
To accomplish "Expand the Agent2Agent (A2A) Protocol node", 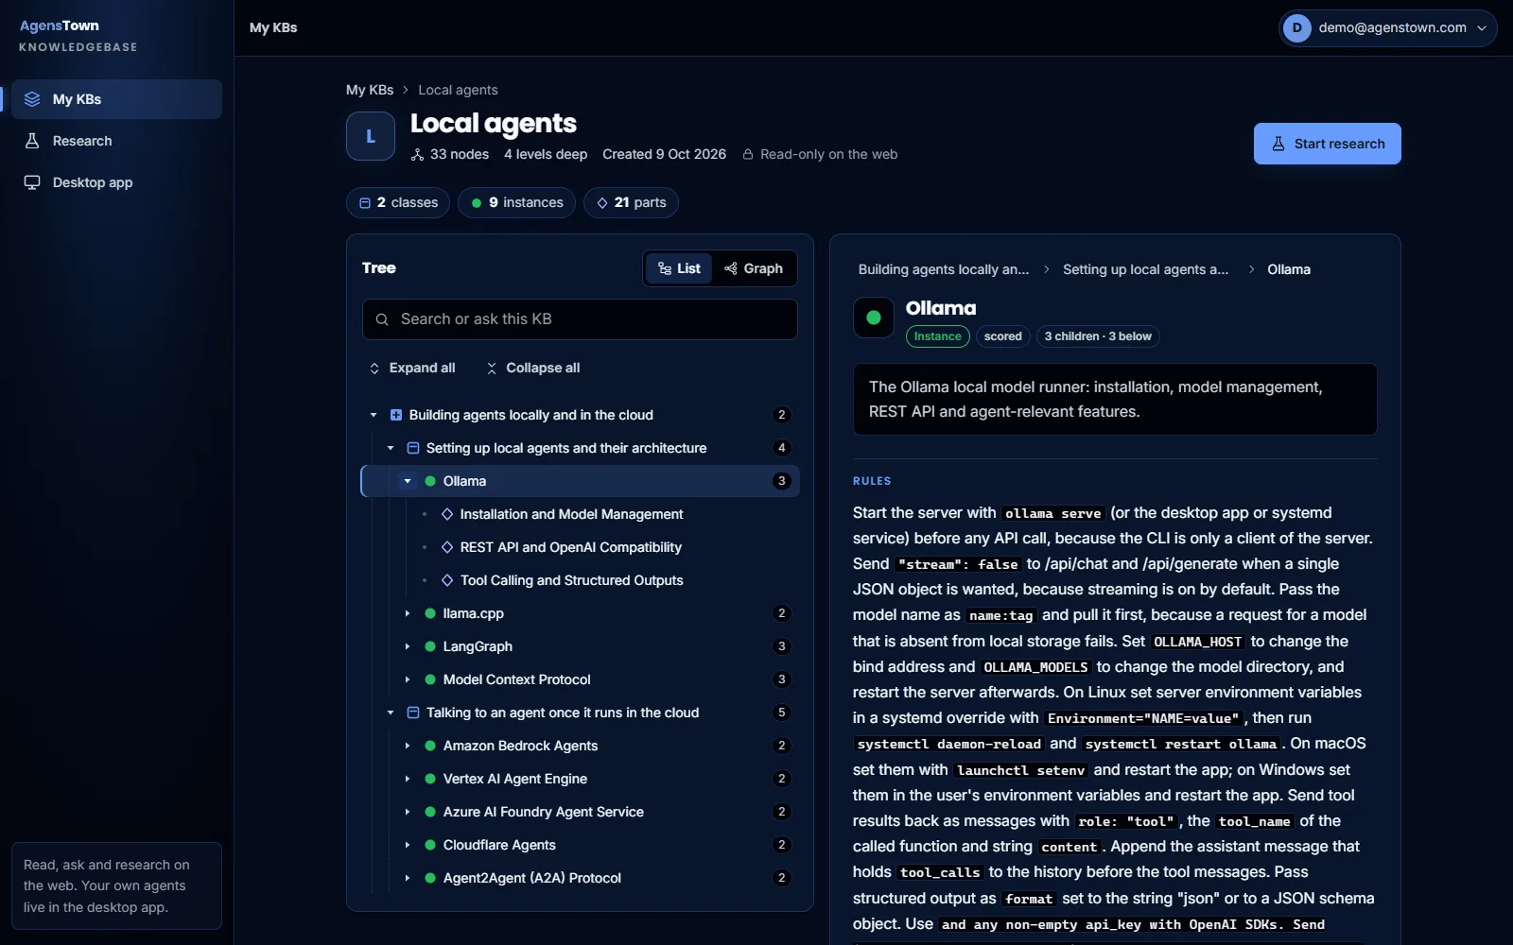I will (x=408, y=878).
